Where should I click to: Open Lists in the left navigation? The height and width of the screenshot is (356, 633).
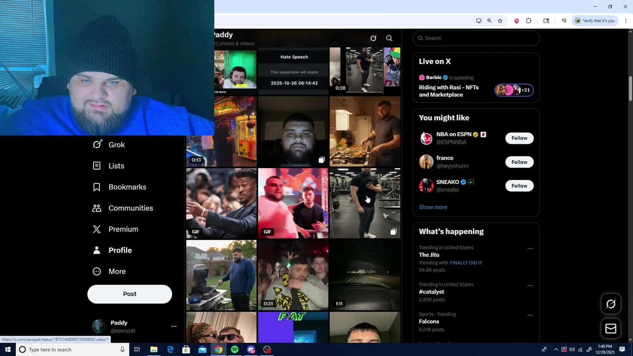click(x=109, y=166)
